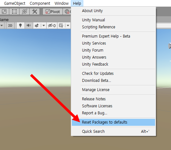Toggle scene lighting bulb icon

tap(20, 25)
